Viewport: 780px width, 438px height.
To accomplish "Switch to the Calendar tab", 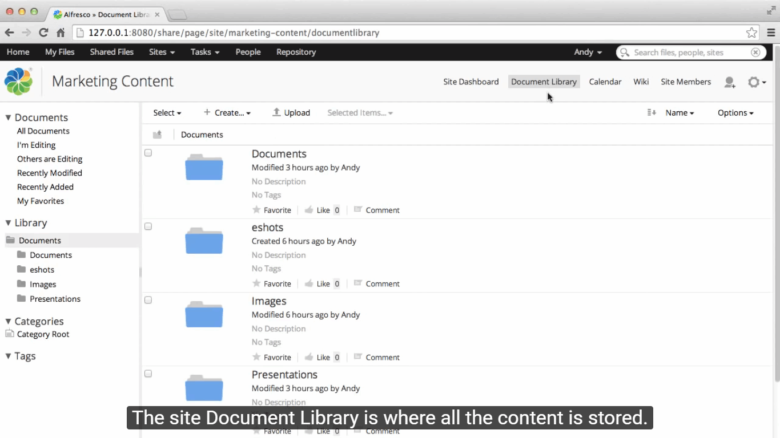I will tap(605, 82).
